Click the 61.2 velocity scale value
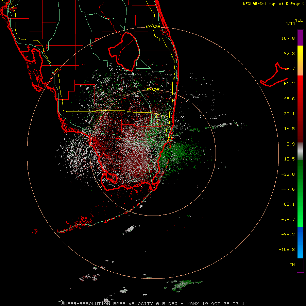The height and width of the screenshot is (306, 306). coord(289,84)
